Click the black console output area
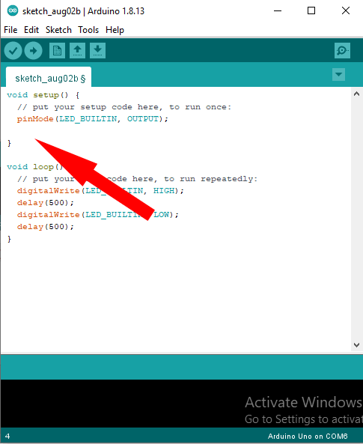 point(181,404)
